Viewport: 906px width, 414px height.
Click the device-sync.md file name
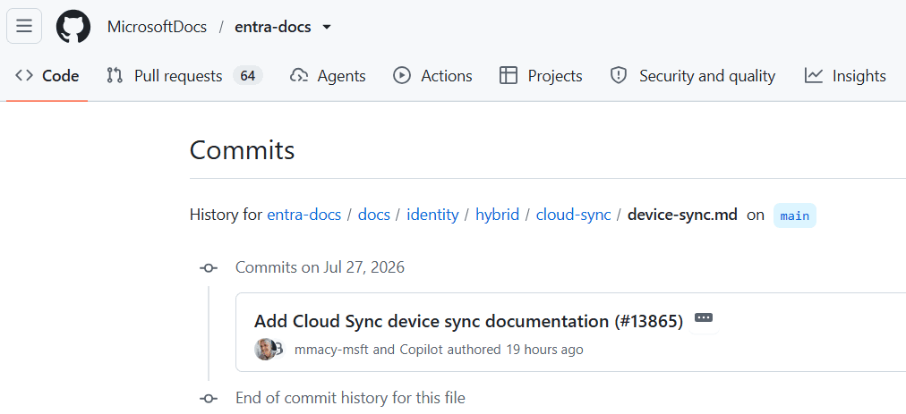tap(682, 215)
